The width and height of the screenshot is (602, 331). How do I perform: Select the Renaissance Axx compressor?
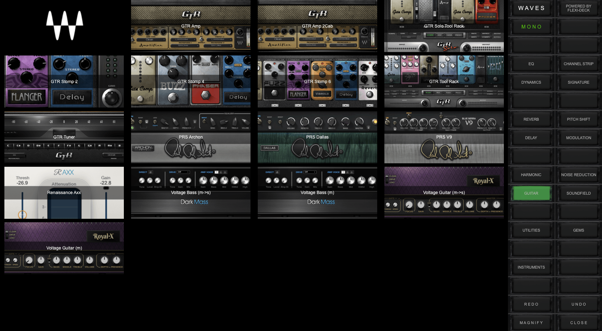[64, 192]
